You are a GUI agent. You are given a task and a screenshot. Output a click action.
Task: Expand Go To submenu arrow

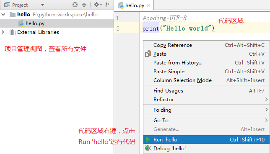coord(266,120)
